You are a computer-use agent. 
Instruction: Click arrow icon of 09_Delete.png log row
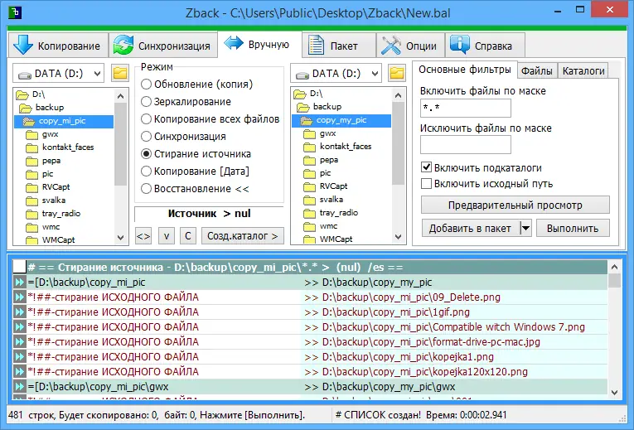[x=19, y=297]
